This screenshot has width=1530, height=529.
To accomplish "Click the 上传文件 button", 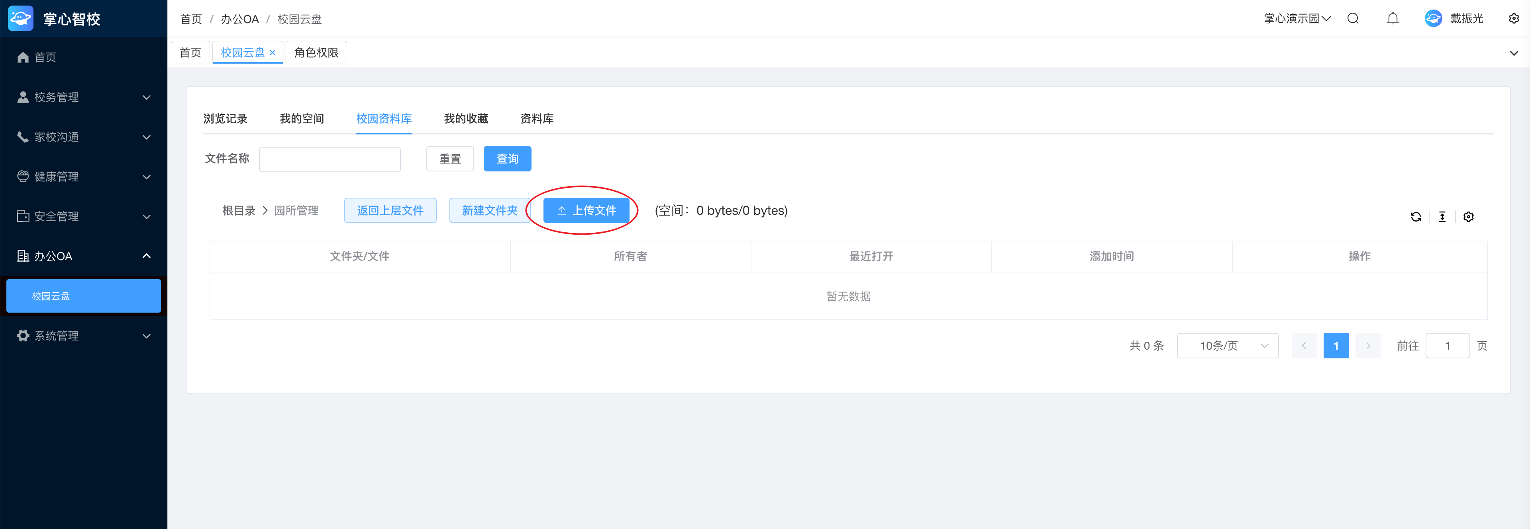I will pyautogui.click(x=586, y=210).
